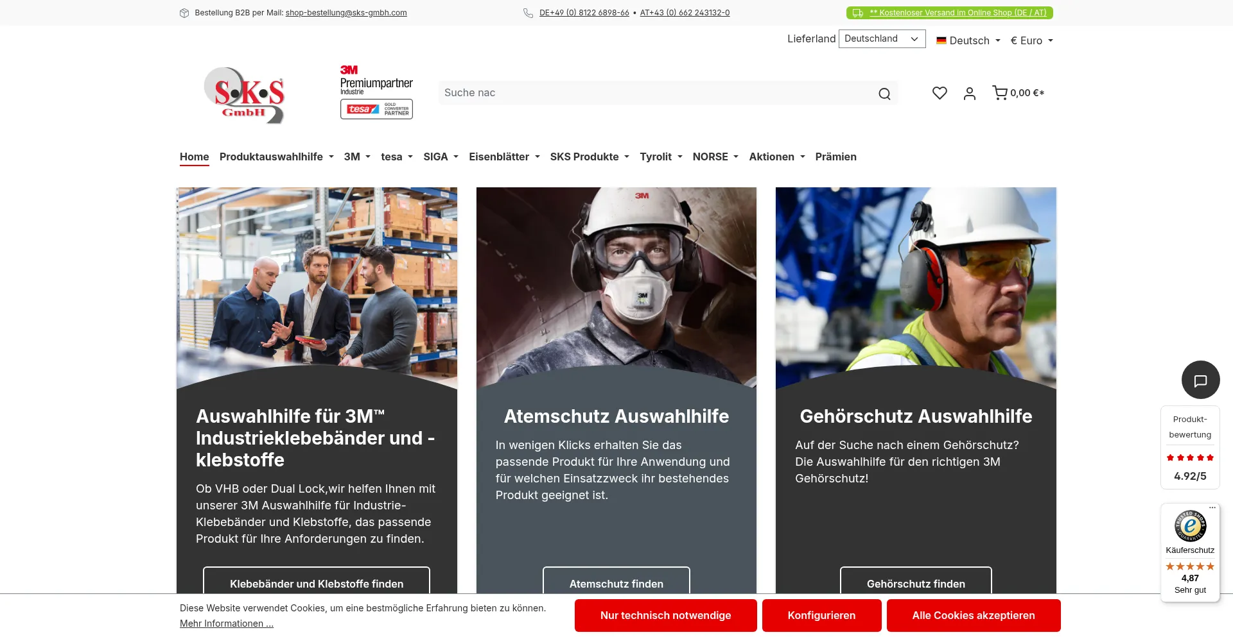Screen dimensions: 1233x637
Task: Click into the Suche search field
Action: click(x=655, y=93)
